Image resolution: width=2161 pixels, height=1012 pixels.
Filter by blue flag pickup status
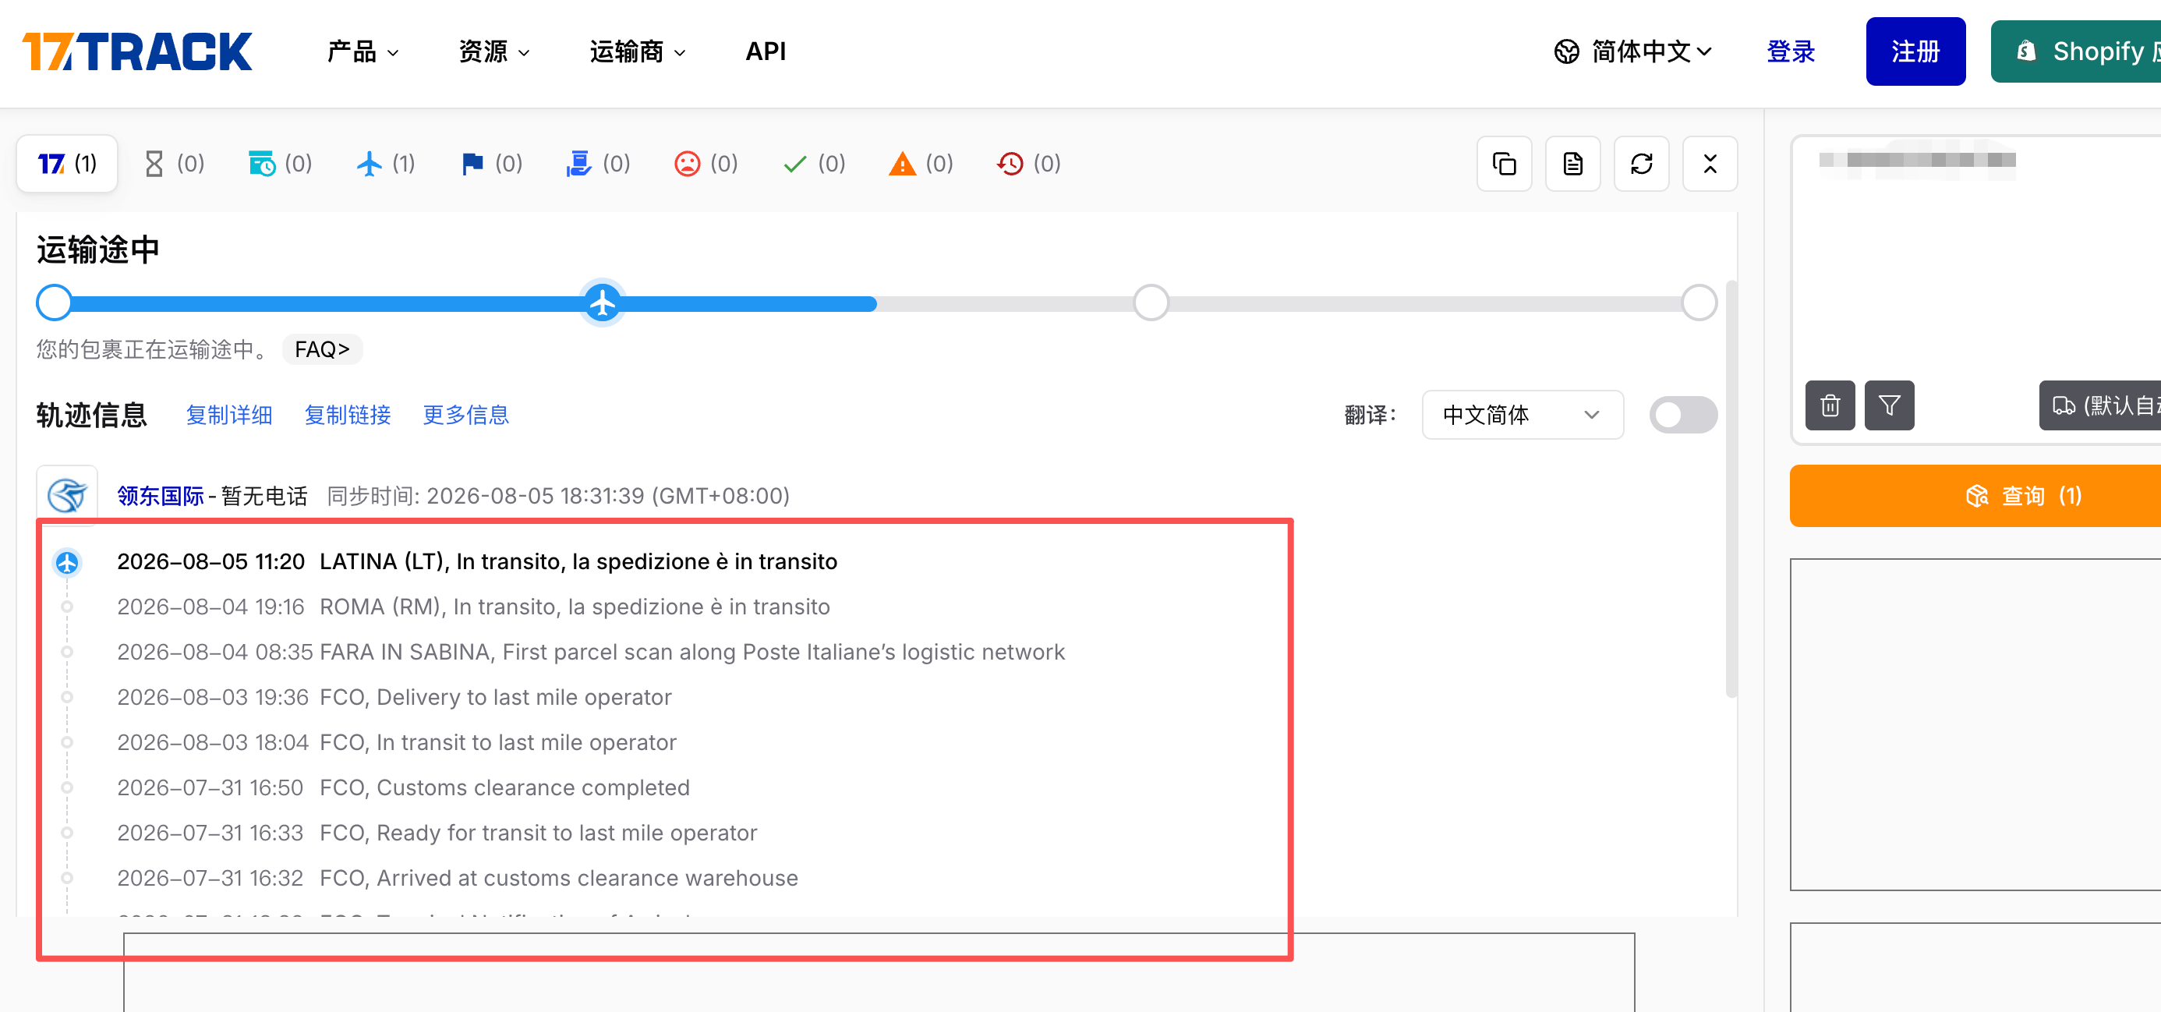(x=492, y=164)
